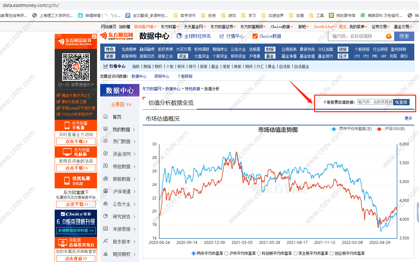The height and width of the screenshot is (262, 419).
Task: Open 融资融券 in data menu
Action: click(147, 49)
